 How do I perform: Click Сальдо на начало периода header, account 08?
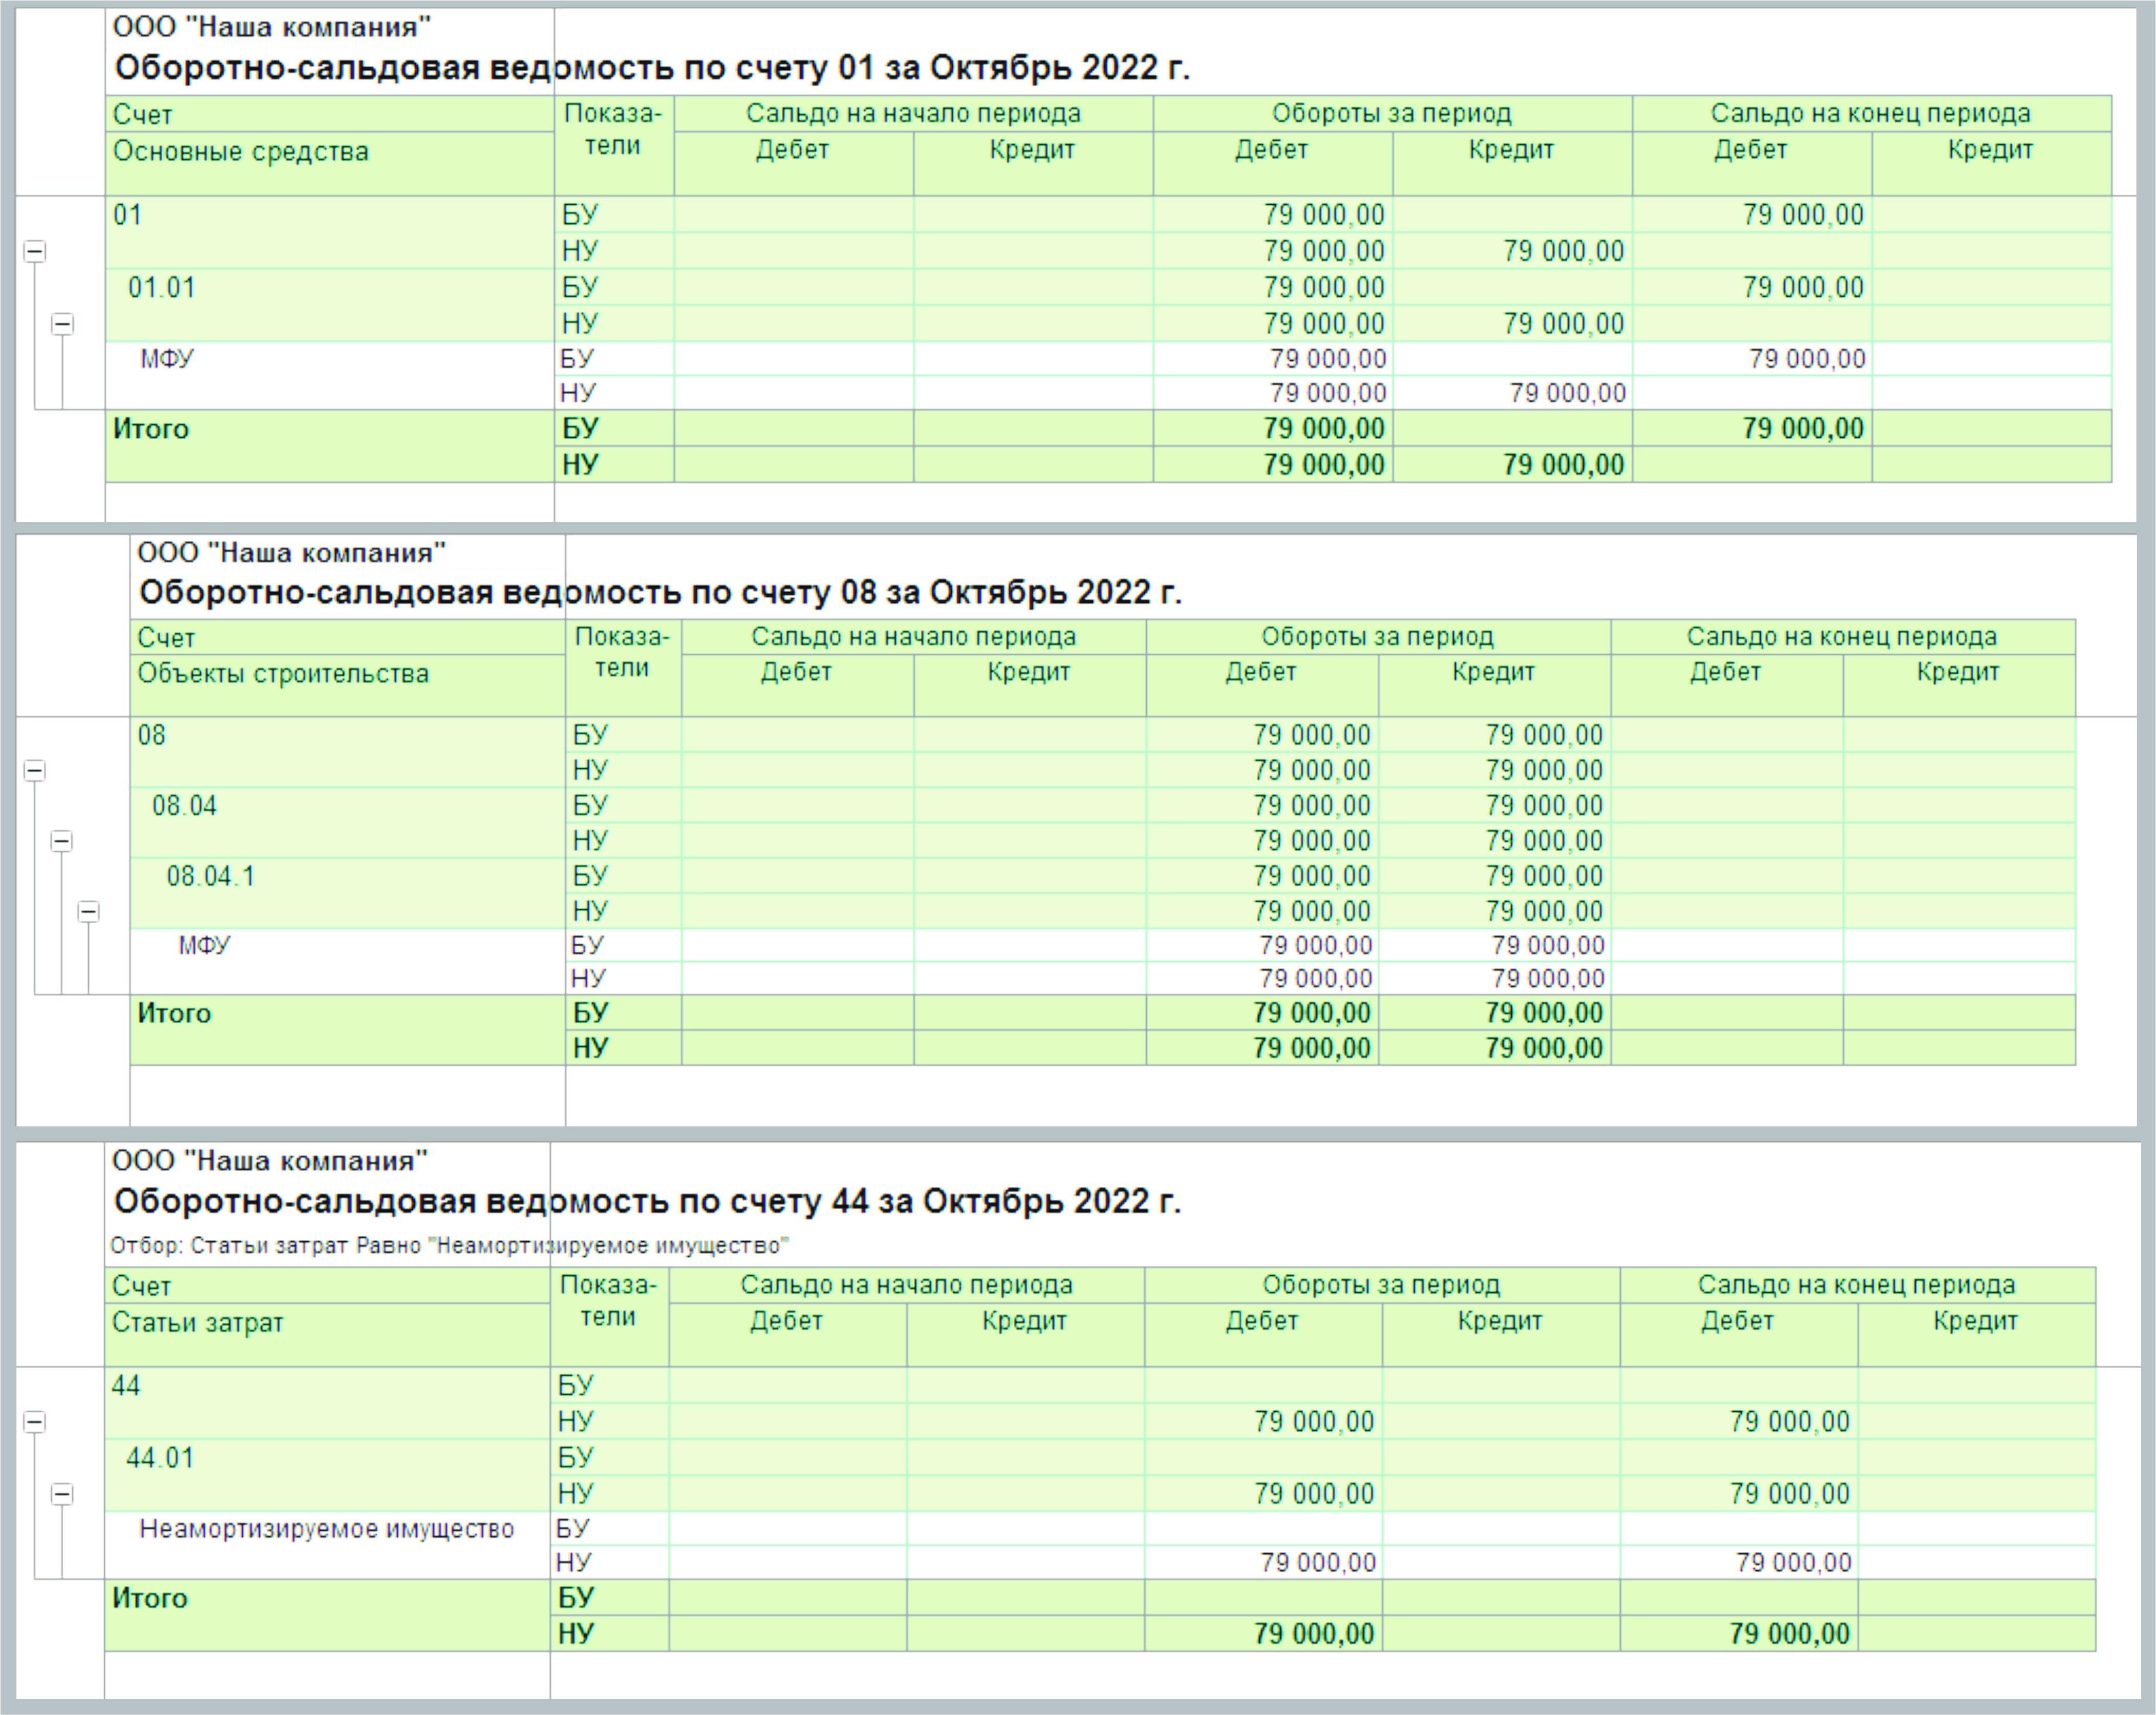[914, 637]
